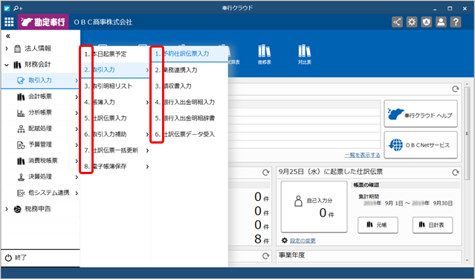This screenshot has height=279, width=475.
Task: Open the help question mark icon
Action: click(456, 22)
